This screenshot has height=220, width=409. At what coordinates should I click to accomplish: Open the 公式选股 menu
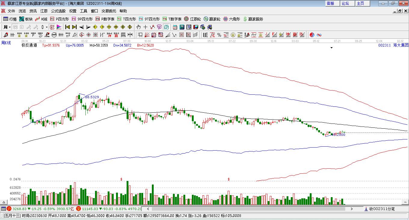tap(58, 11)
